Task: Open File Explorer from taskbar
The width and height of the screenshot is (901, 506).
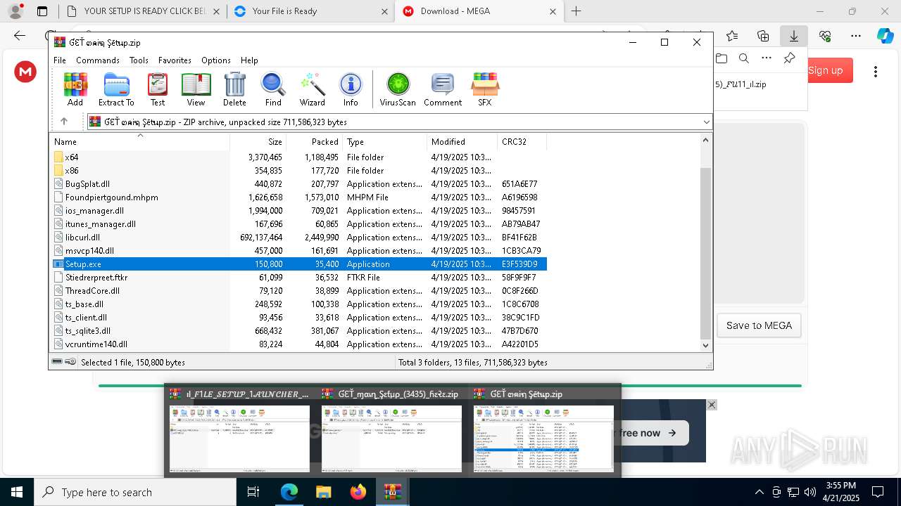Action: (323, 492)
